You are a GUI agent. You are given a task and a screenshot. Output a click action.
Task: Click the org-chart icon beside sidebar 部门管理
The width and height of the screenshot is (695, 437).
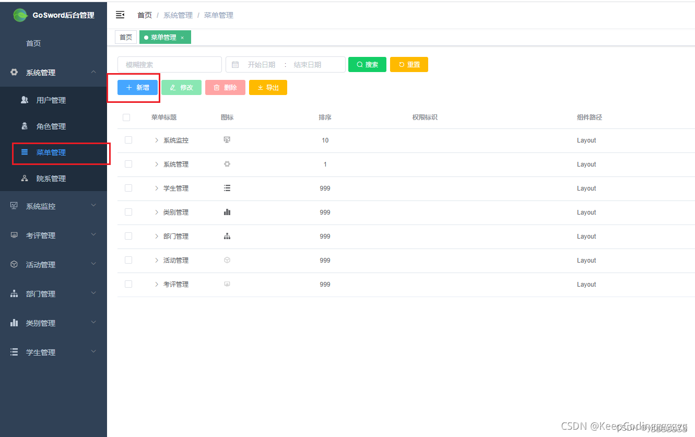tap(14, 293)
